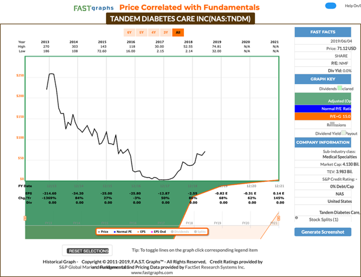Click the orange P/E=G 15.0 swatch
This screenshot has width=361, height=277.
coord(323,116)
